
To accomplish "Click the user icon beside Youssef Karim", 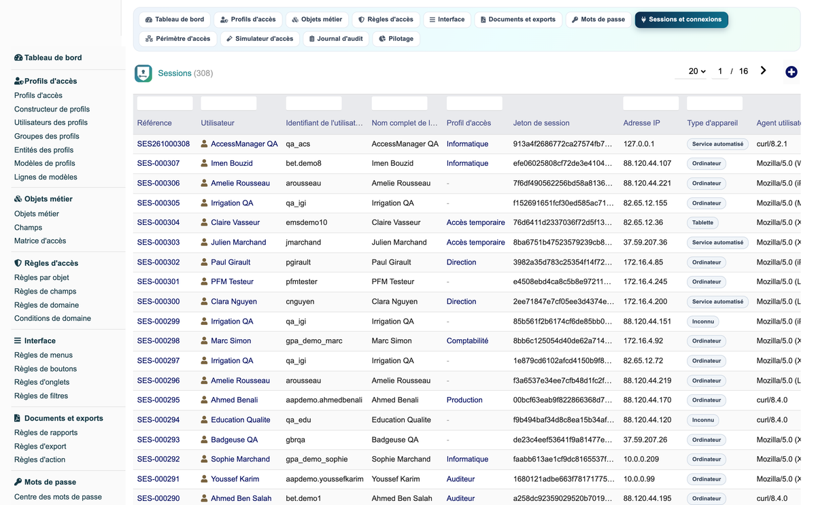I will 204,478.
